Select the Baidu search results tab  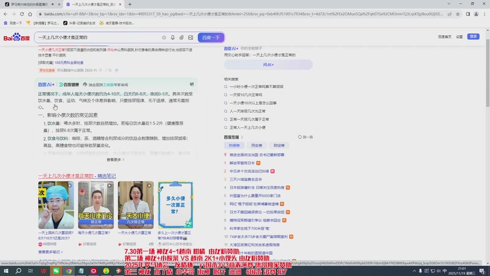coord(94,4)
